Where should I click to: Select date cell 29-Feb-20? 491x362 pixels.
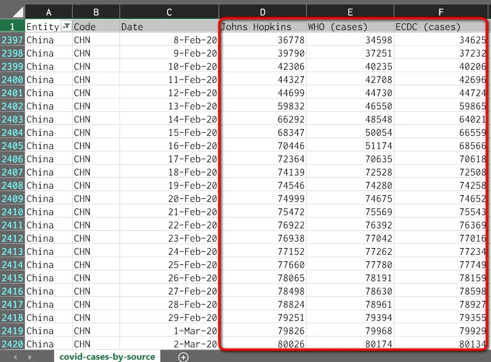(x=169, y=318)
